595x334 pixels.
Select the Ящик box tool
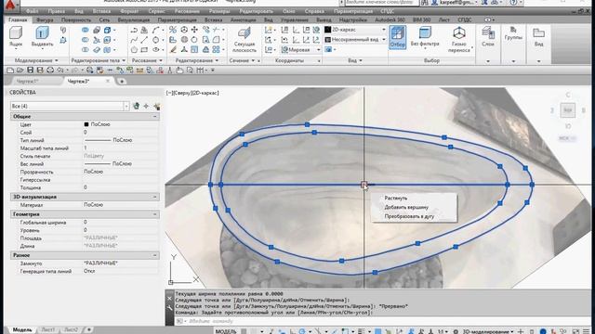(x=16, y=36)
